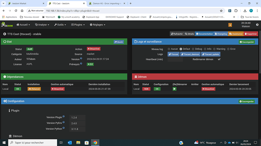Open the Chrome profile avatar
This screenshot has height=146, width=261.
tap(251, 11)
